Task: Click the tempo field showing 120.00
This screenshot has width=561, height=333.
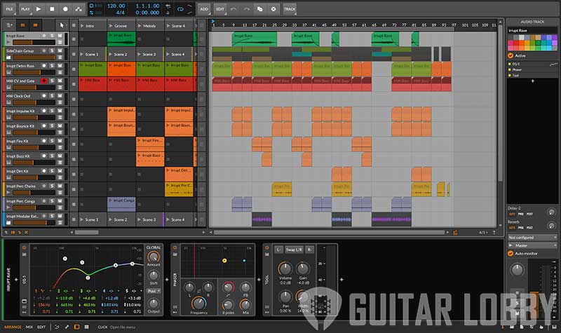Action: (x=116, y=6)
